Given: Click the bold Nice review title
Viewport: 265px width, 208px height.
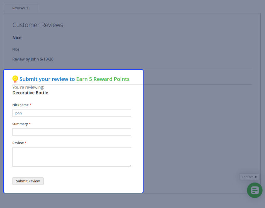Looking at the screenshot, I should click(17, 38).
